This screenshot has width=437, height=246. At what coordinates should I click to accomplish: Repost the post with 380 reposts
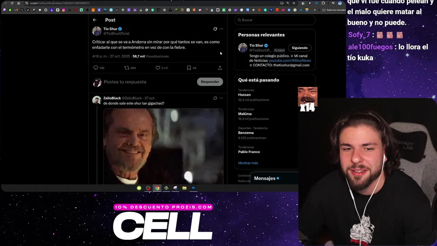127,68
